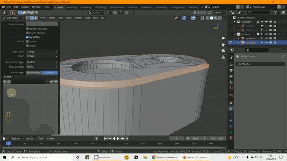The image size is (287, 161).
Task: Open the File menu
Action: pos(9,7)
